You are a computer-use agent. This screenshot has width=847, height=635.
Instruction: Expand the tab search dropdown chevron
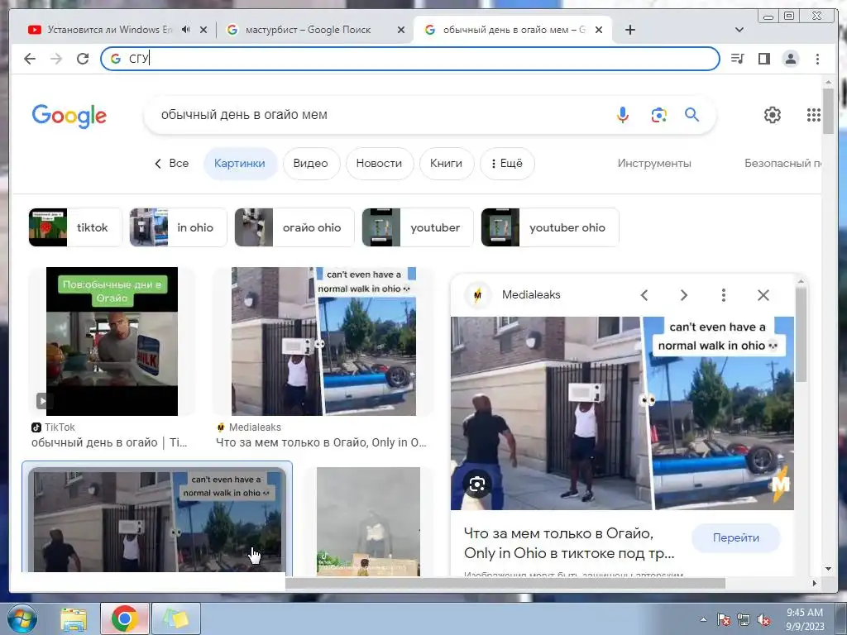click(x=739, y=30)
